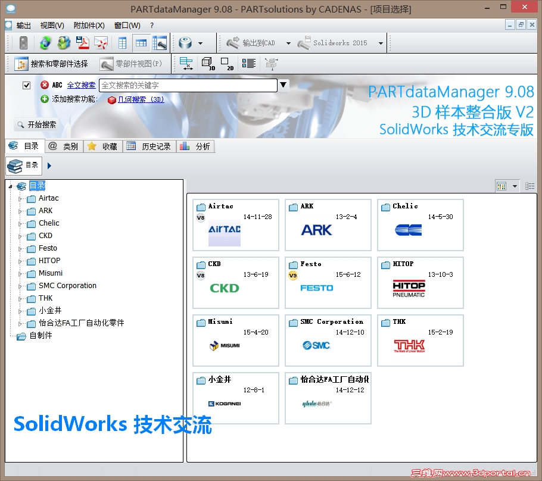Click the table dimension view icon
The height and width of the screenshot is (481, 542).
point(186,64)
